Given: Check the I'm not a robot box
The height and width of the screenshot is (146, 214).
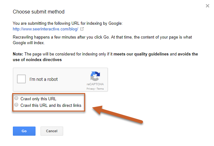Looking at the screenshot, I should click(x=21, y=79).
